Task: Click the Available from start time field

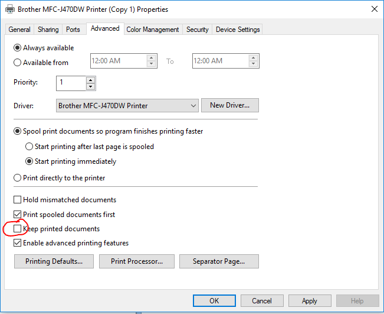Action: pos(119,61)
